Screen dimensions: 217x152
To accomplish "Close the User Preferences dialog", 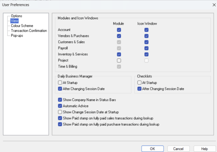I will pyautogui.click(x=214, y=5).
